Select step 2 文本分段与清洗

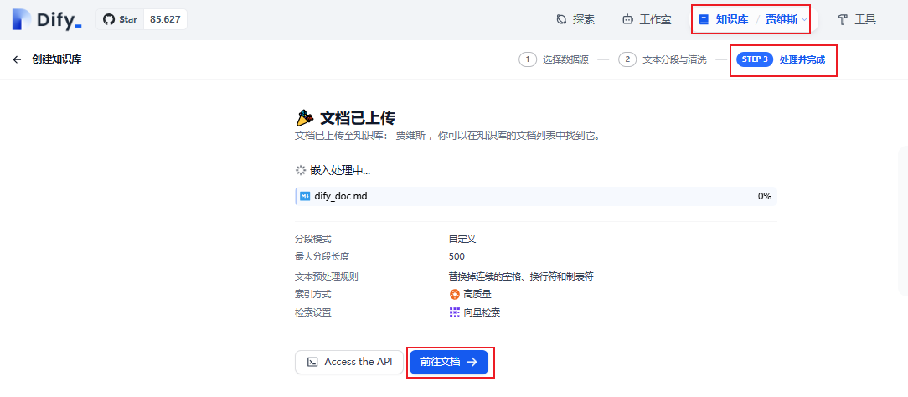(x=663, y=59)
